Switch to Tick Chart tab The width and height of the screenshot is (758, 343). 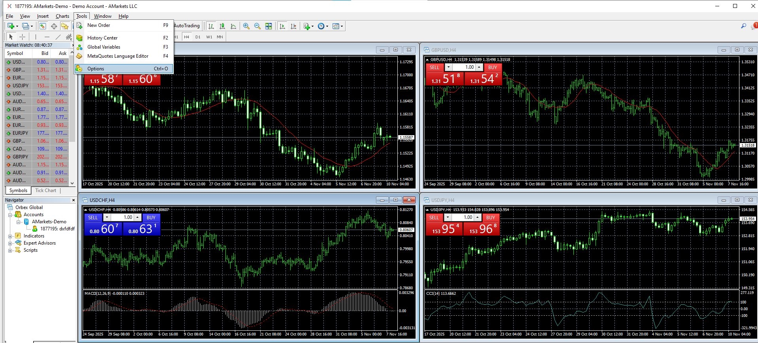click(x=45, y=190)
